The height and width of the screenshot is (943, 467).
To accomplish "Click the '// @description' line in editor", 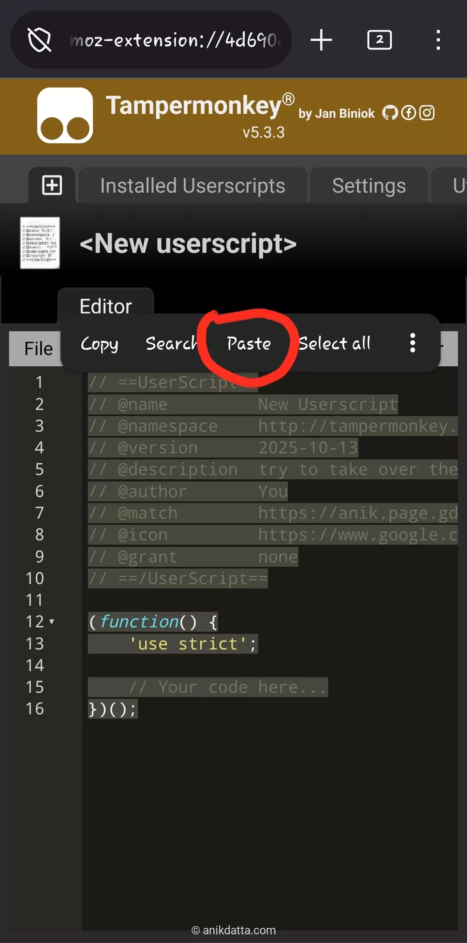I will click(272, 469).
